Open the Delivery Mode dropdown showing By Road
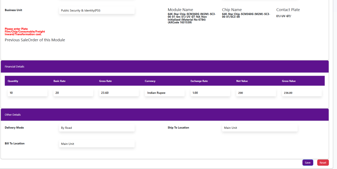 tap(97, 128)
